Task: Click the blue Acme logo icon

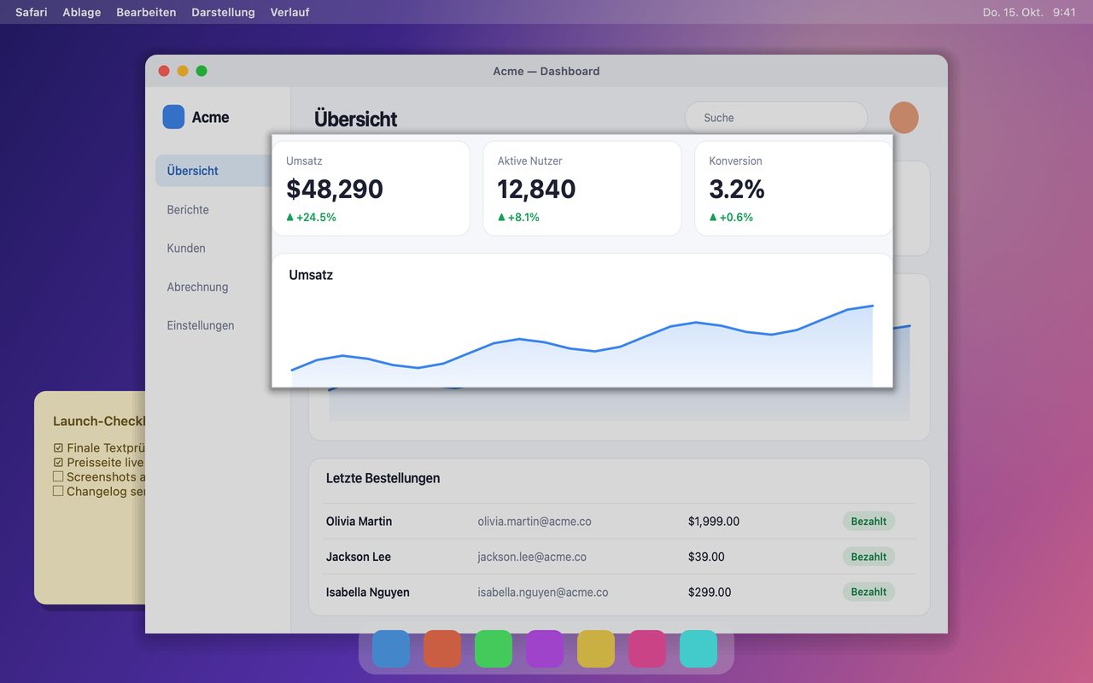Action: (173, 117)
